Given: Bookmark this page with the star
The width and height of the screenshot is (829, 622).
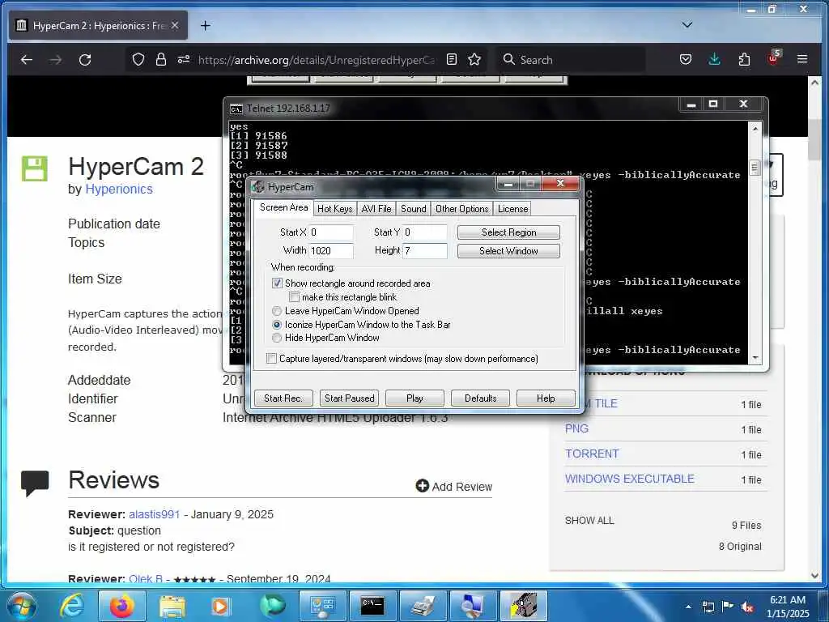Looking at the screenshot, I should (x=474, y=59).
